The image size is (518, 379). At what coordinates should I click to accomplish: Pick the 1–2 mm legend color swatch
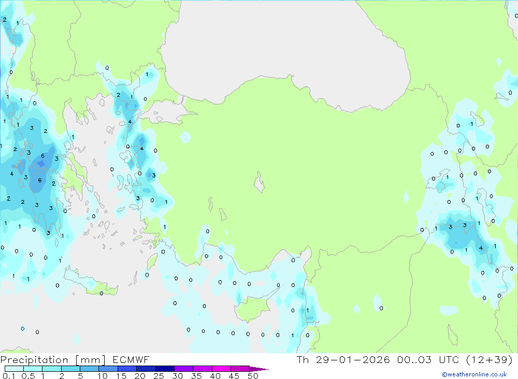[x=52, y=369]
